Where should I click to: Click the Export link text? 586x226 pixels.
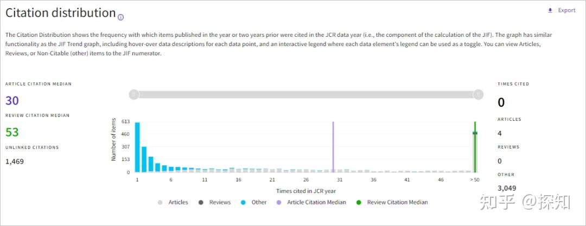pyautogui.click(x=566, y=10)
